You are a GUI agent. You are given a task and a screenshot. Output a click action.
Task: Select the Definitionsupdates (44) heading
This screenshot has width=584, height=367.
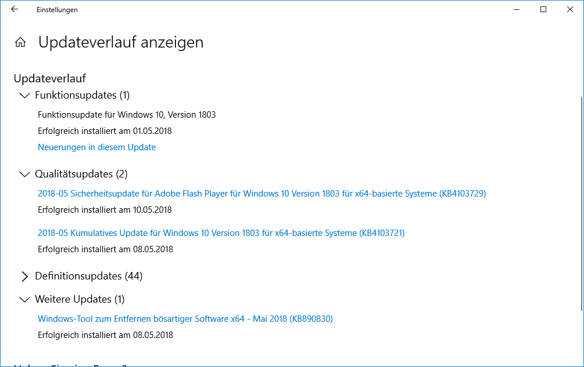click(89, 276)
